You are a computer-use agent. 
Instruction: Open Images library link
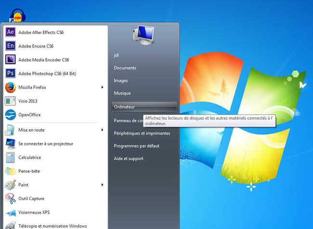(121, 81)
